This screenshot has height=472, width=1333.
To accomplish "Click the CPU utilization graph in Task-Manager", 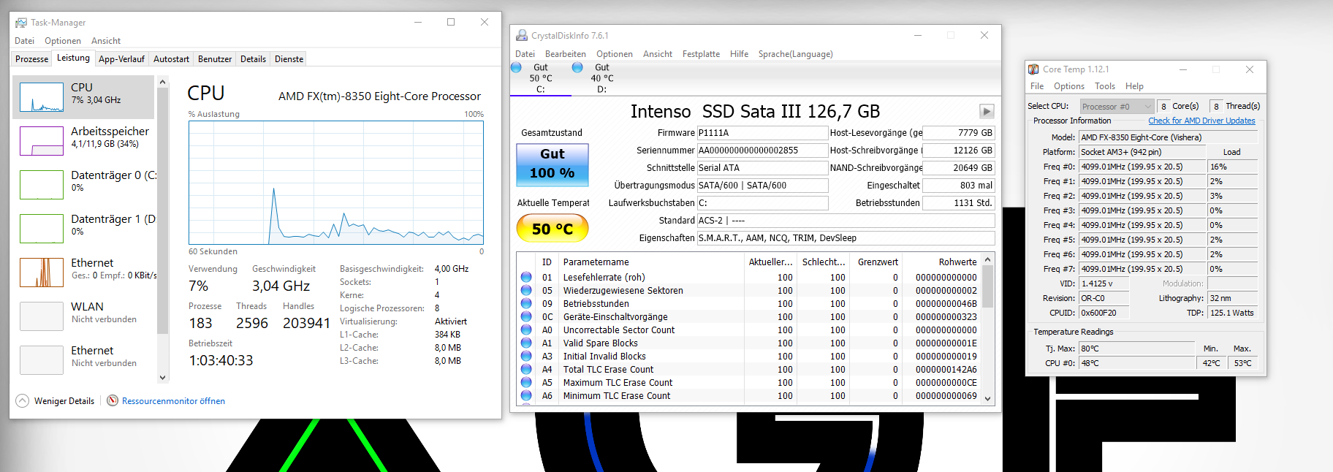I will point(336,183).
